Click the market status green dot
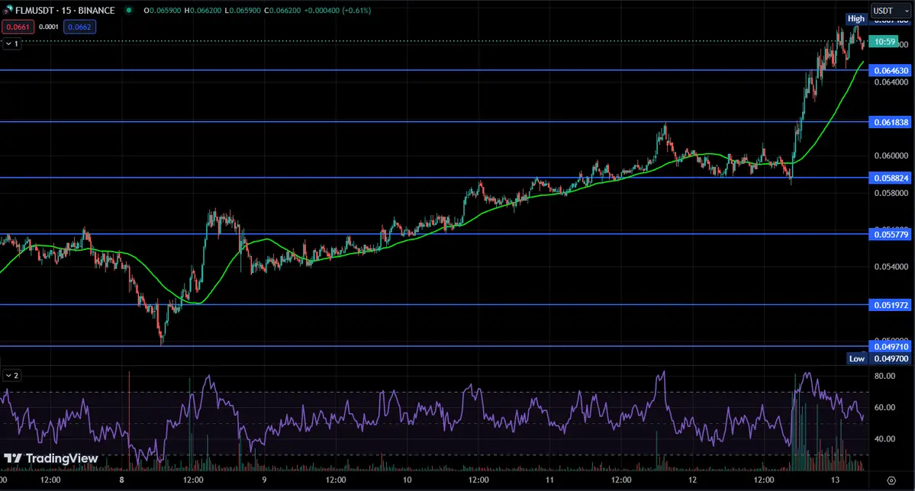 tap(129, 11)
